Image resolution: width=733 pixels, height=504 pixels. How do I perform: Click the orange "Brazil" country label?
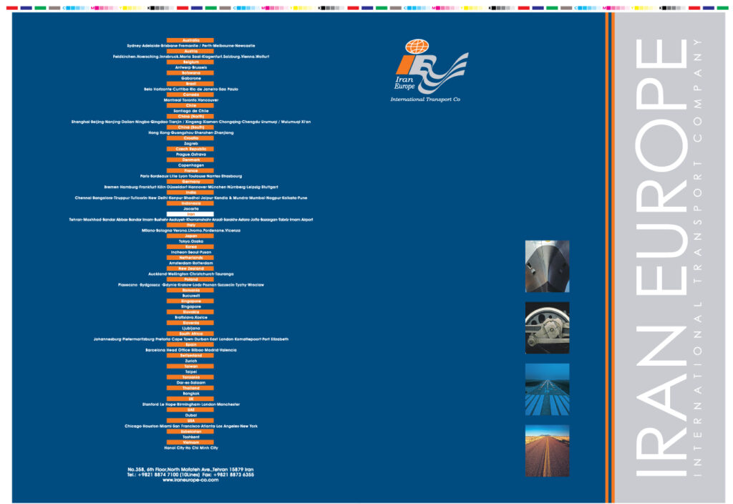pyautogui.click(x=190, y=84)
